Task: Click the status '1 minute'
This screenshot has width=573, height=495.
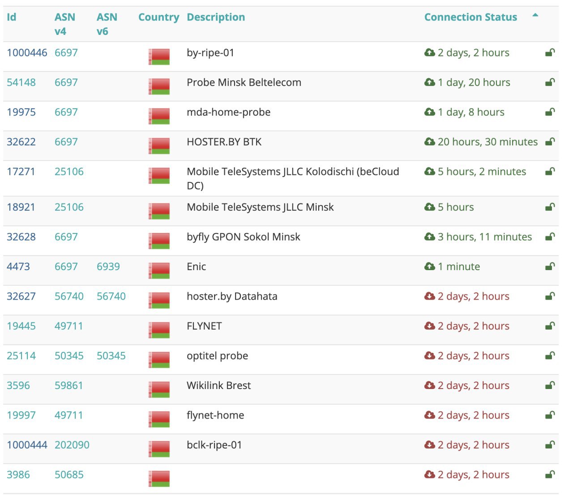Action: (459, 267)
